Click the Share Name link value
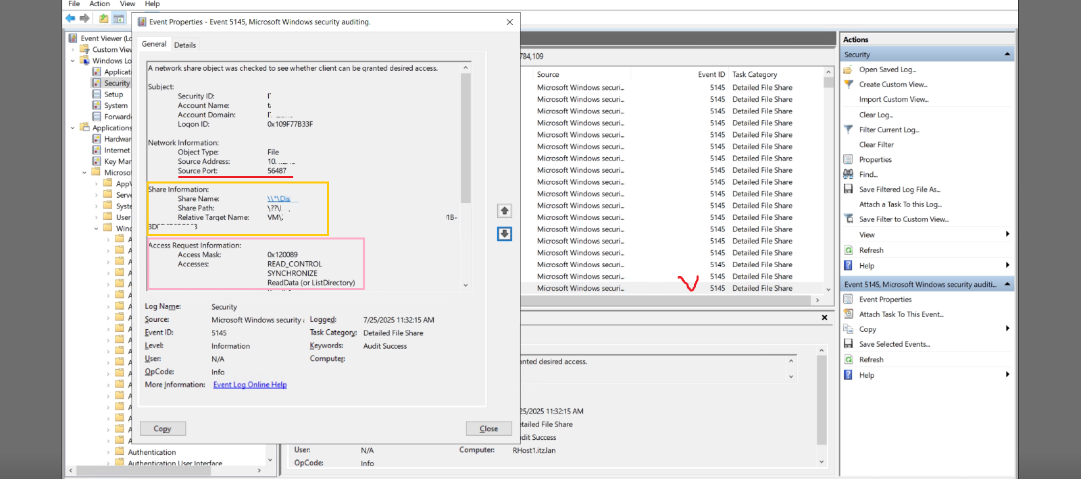The image size is (1081, 479). 279,199
